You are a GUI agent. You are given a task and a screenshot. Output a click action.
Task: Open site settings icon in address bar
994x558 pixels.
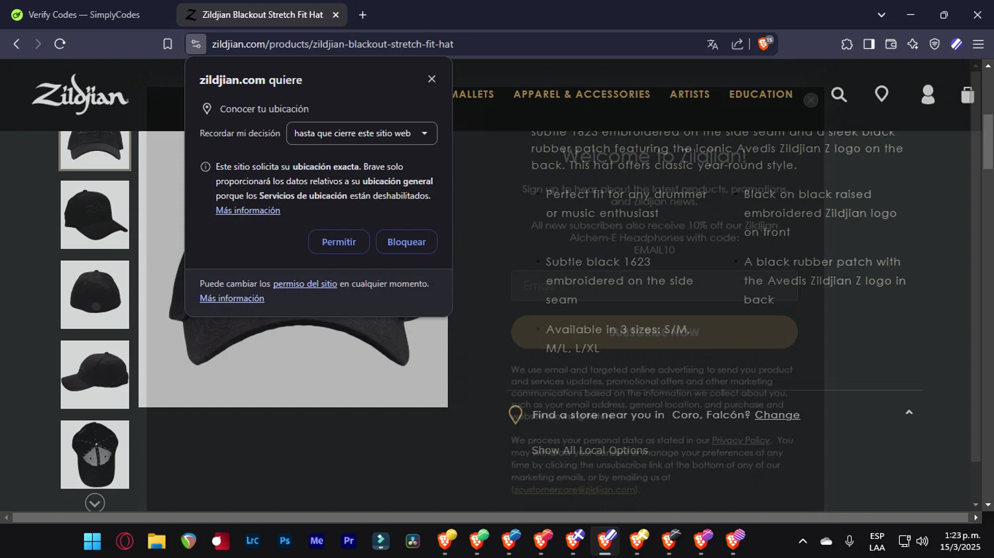tap(195, 44)
